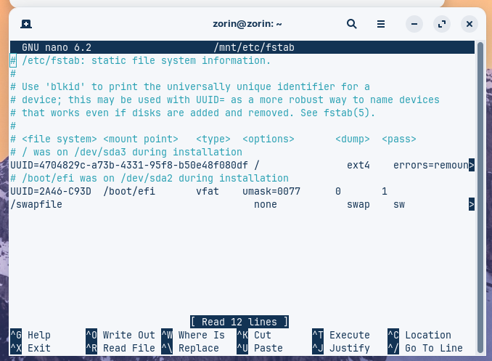Click on the UUID=2A46-C93D entry
The image size is (492, 361).
click(x=51, y=192)
